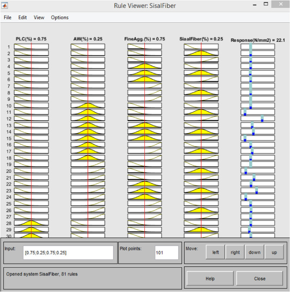Click FineAgg membership plot in rule 4
This screenshot has height=292, width=290.
(x=144, y=66)
